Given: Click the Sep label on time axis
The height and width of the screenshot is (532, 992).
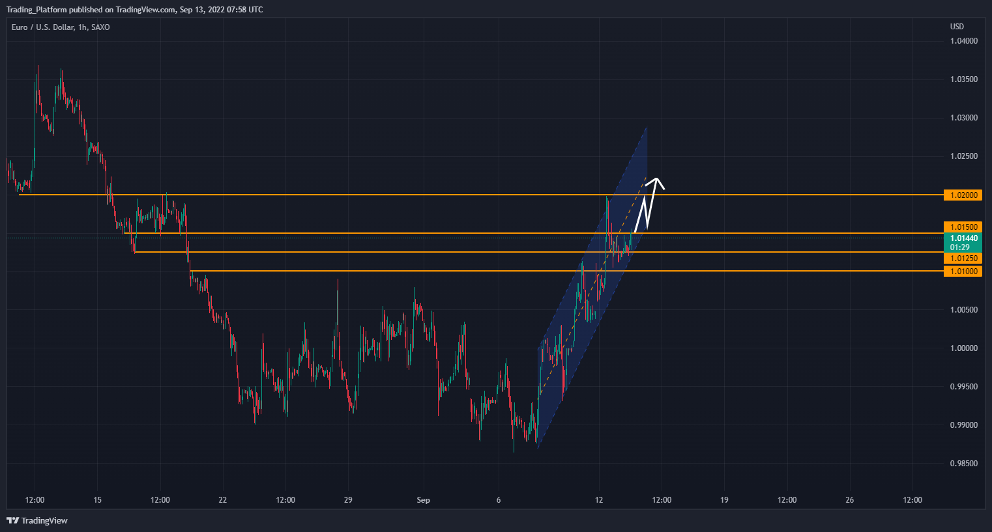Looking at the screenshot, I should (424, 500).
